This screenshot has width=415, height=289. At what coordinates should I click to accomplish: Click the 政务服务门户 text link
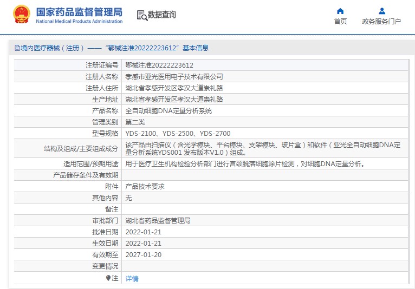tap(381, 21)
